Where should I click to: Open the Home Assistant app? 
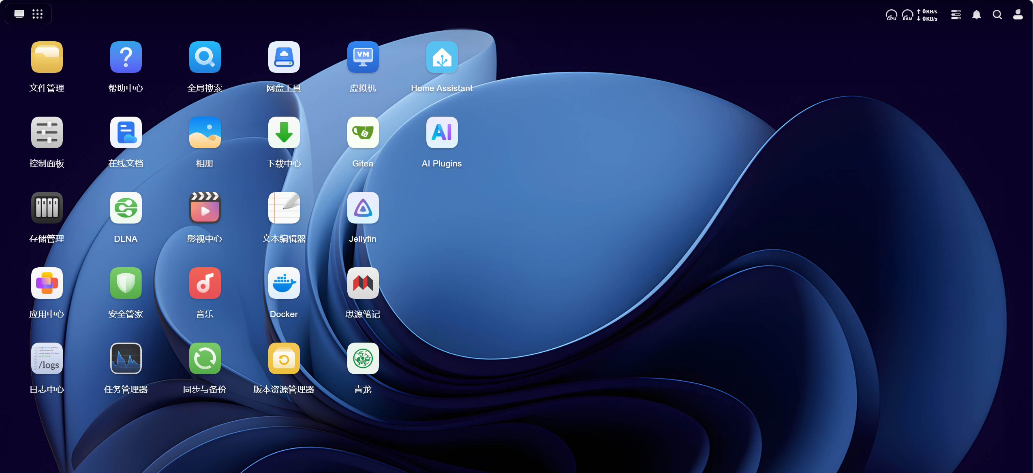(x=442, y=57)
